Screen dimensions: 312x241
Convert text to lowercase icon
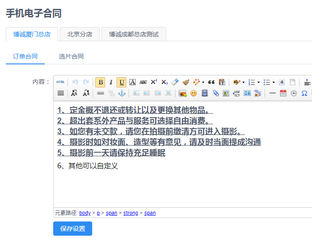74,93
